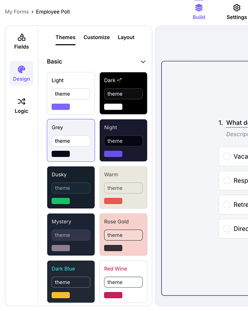Open the Themes tab
This screenshot has height=311, width=248.
click(66, 37)
